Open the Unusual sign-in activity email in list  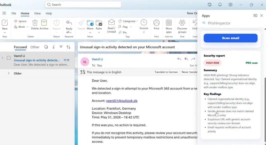click(37, 60)
